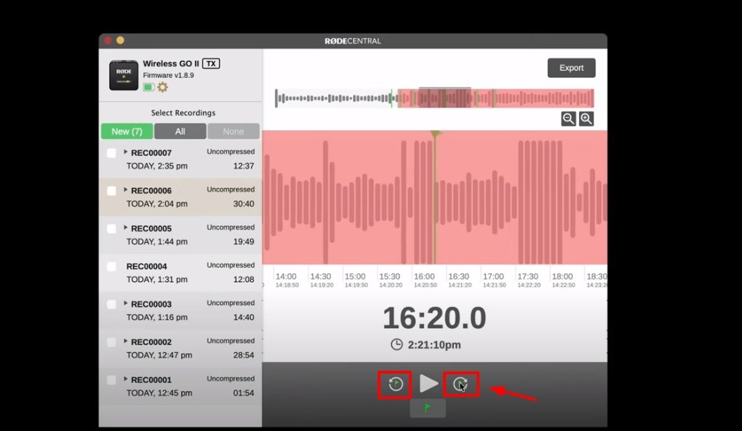The height and width of the screenshot is (431, 742).
Task: Click green marker line in overview waveform
Action: (x=391, y=98)
